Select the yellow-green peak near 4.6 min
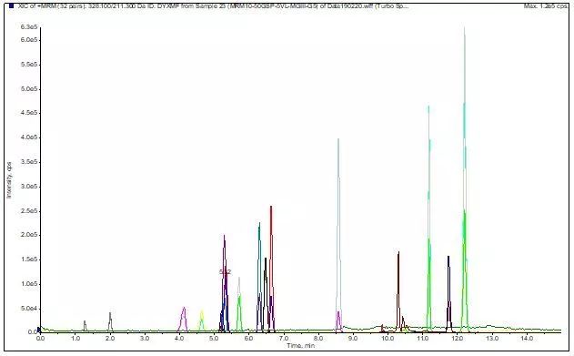This screenshot has height=356, width=574. (x=201, y=320)
